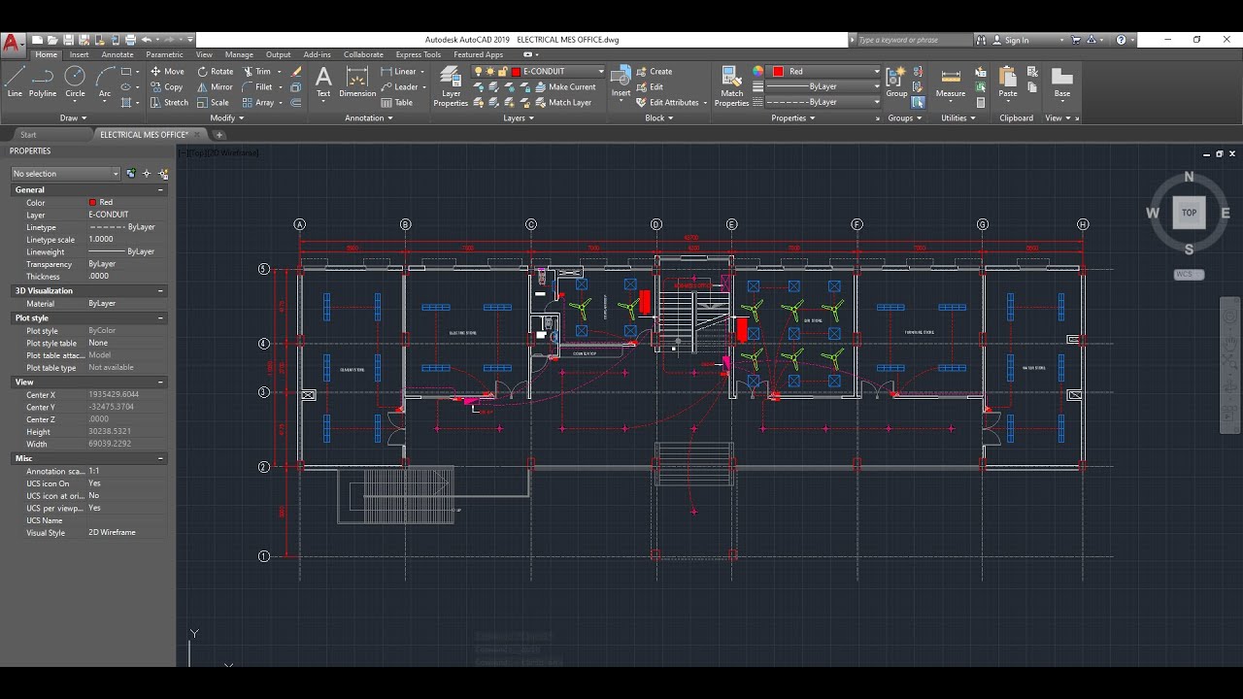Open the Parametric ribbon tab
The image size is (1243, 699).
[x=164, y=54]
